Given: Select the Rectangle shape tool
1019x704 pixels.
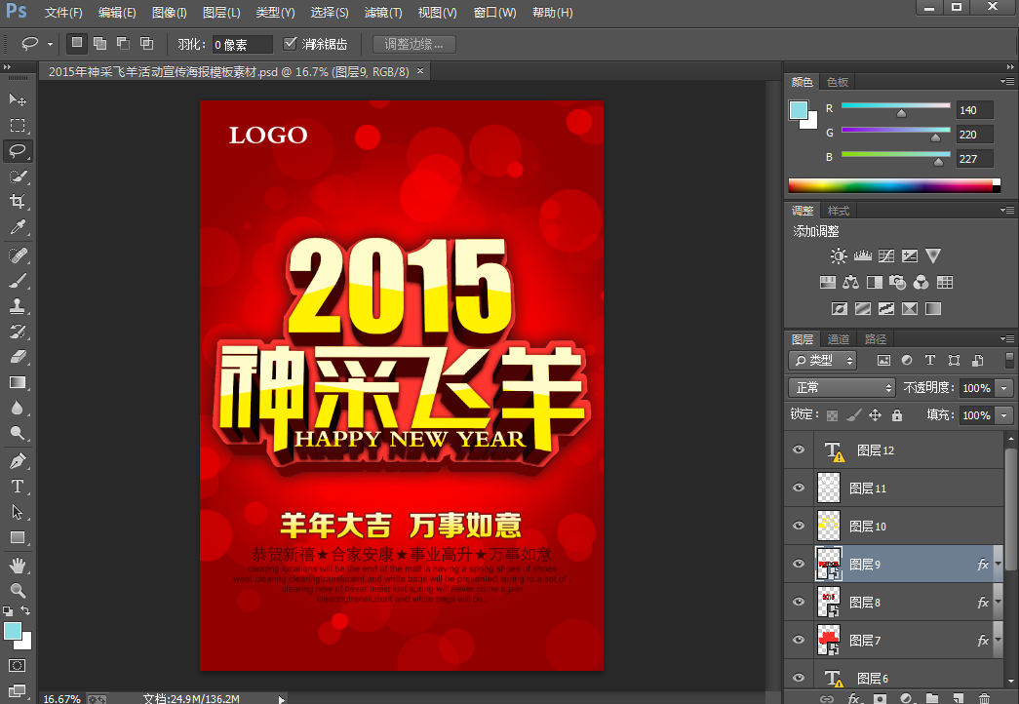Looking at the screenshot, I should (18, 537).
